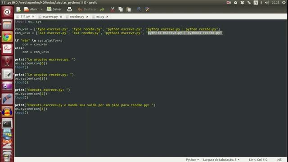Switch to the ex.py tab

click(100, 17)
